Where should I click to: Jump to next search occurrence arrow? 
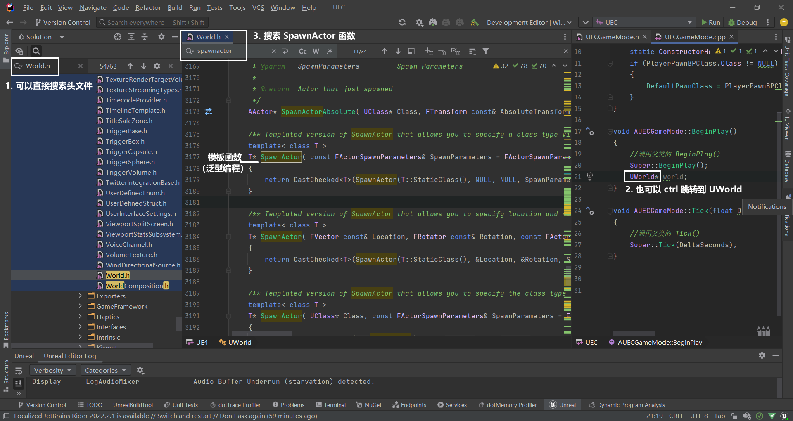tap(398, 51)
